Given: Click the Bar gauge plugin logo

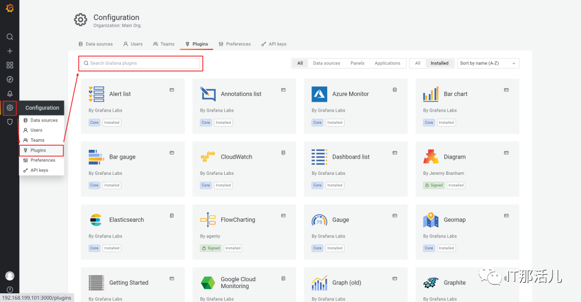Looking at the screenshot, I should (96, 157).
